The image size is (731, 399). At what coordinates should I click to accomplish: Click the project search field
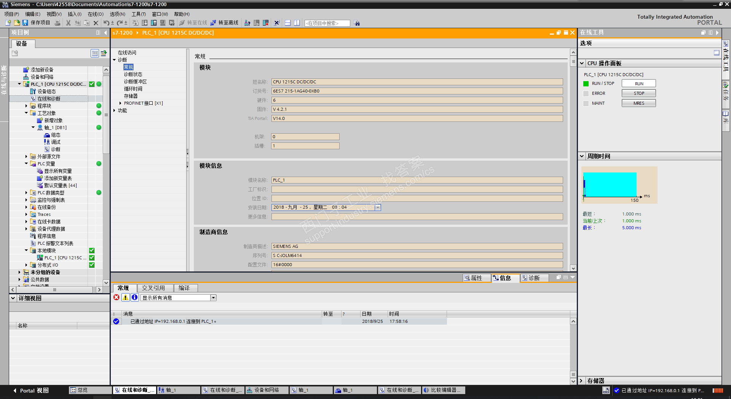[x=327, y=23]
